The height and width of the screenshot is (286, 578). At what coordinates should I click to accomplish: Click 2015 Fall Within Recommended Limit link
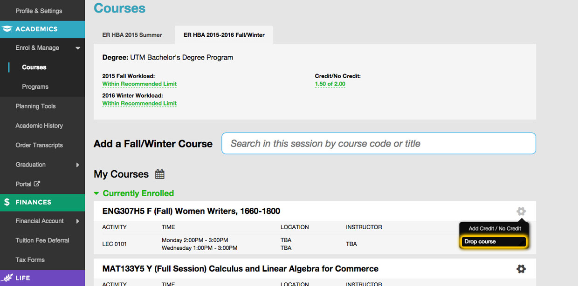(x=139, y=84)
